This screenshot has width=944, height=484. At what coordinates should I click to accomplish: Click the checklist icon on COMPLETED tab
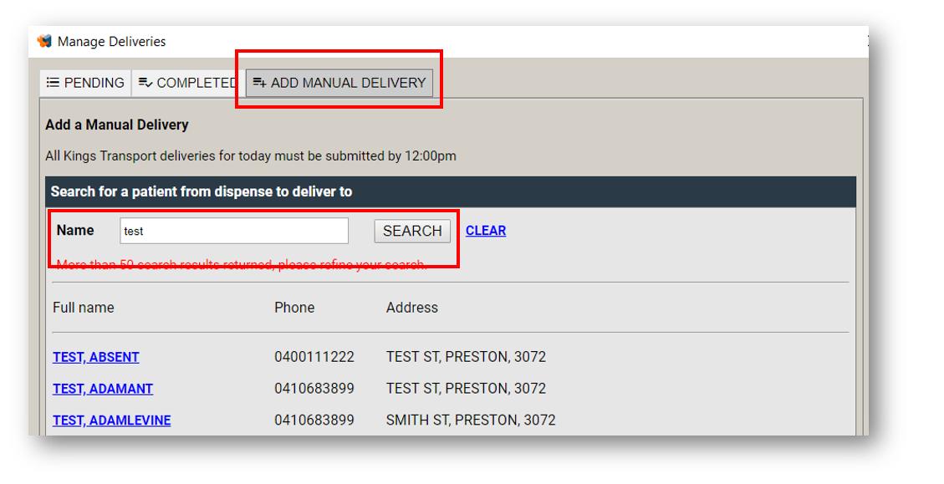145,83
